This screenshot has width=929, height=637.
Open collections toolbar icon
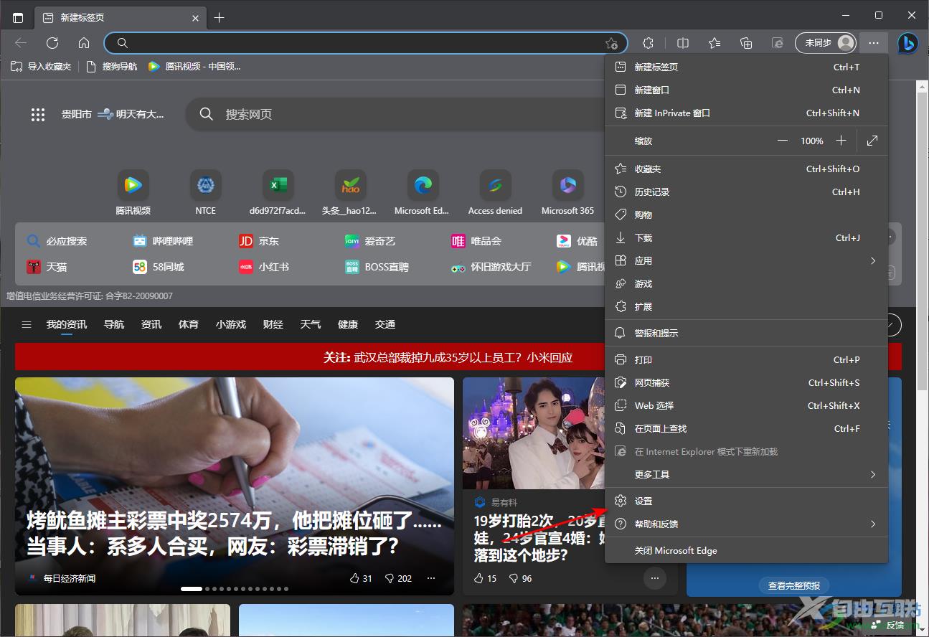pos(746,43)
